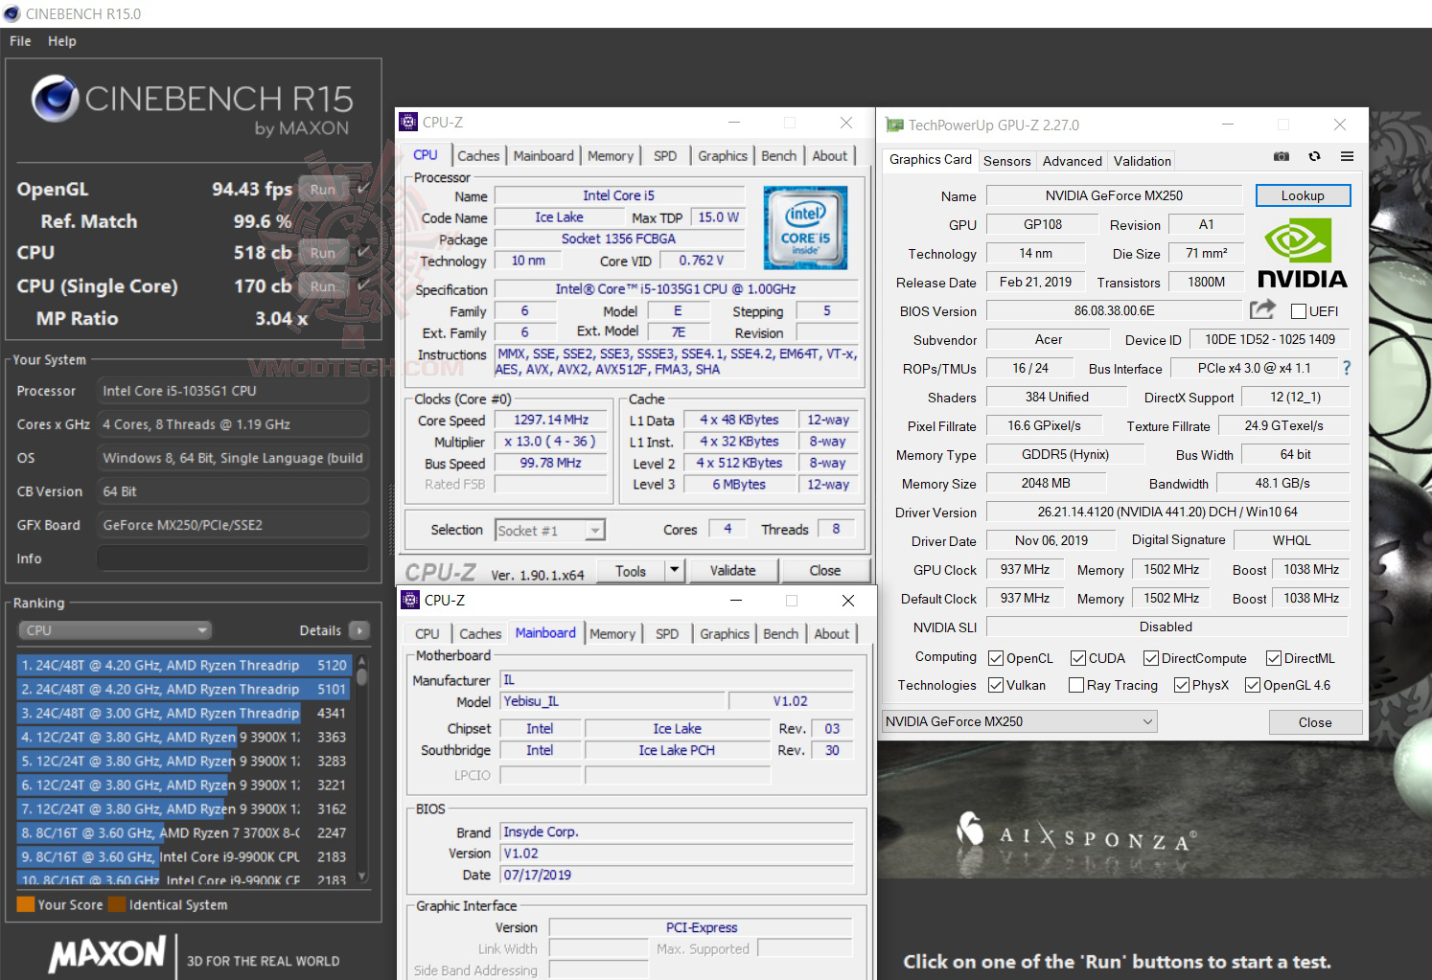Click the GPU-Z title bar app icon
Image resolution: width=1432 pixels, height=980 pixels.
[894, 125]
